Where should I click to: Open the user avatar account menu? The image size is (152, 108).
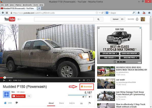click(x=143, y=19)
